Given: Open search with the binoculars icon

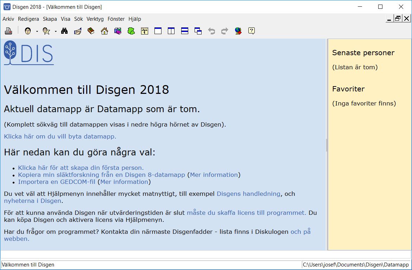Looking at the screenshot, I should click(64, 31).
